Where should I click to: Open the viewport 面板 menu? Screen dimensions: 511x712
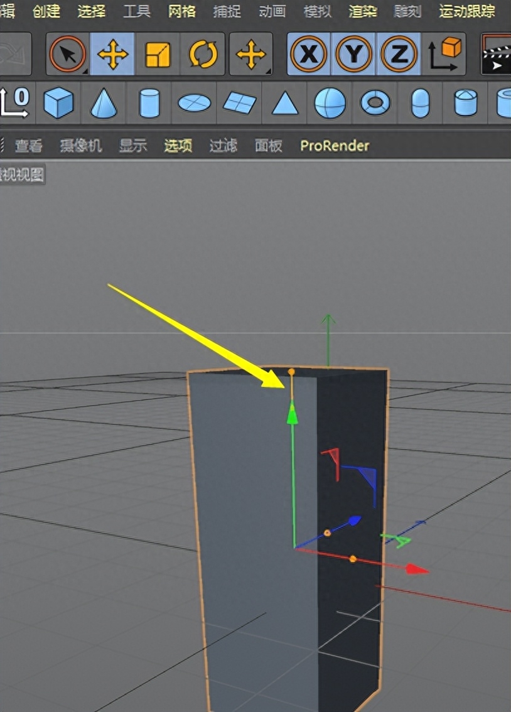[268, 146]
